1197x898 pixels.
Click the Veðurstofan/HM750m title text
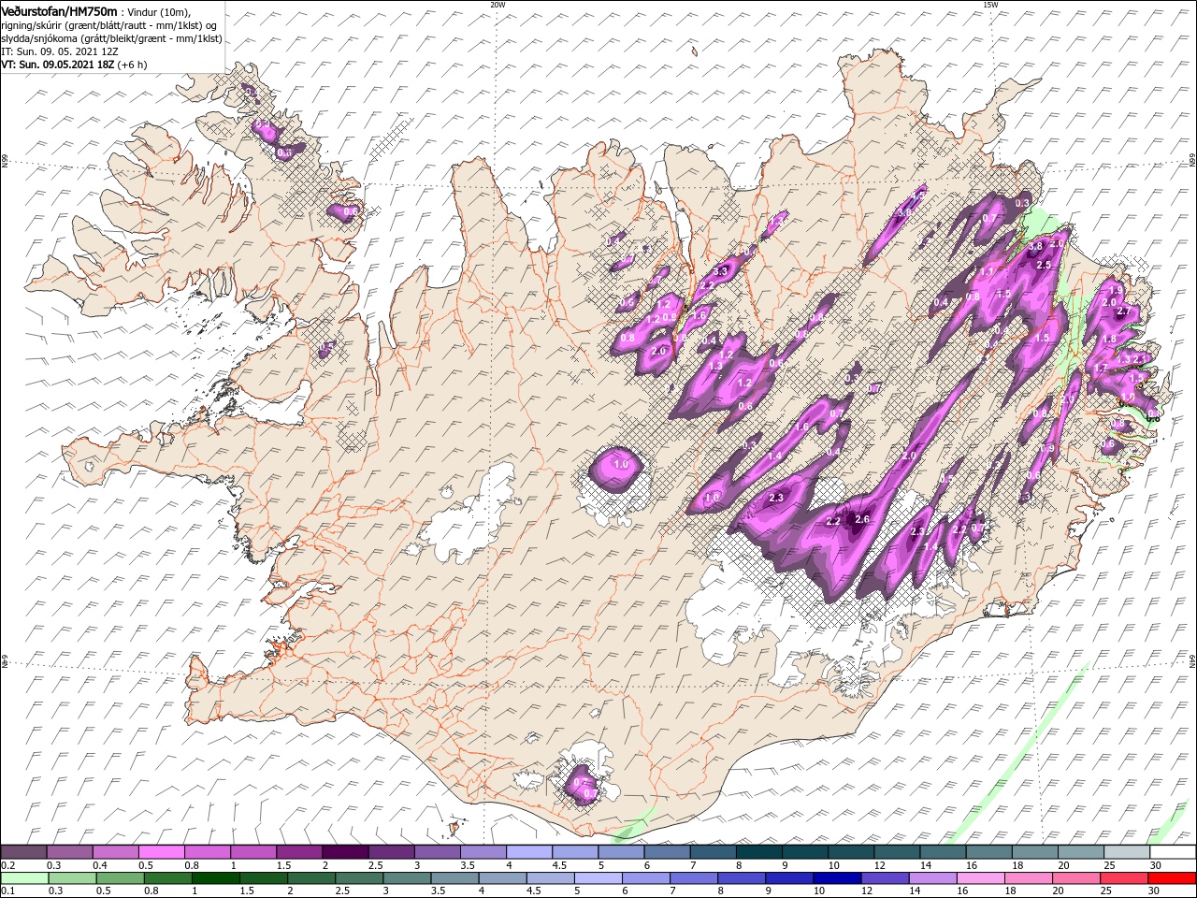(59, 10)
